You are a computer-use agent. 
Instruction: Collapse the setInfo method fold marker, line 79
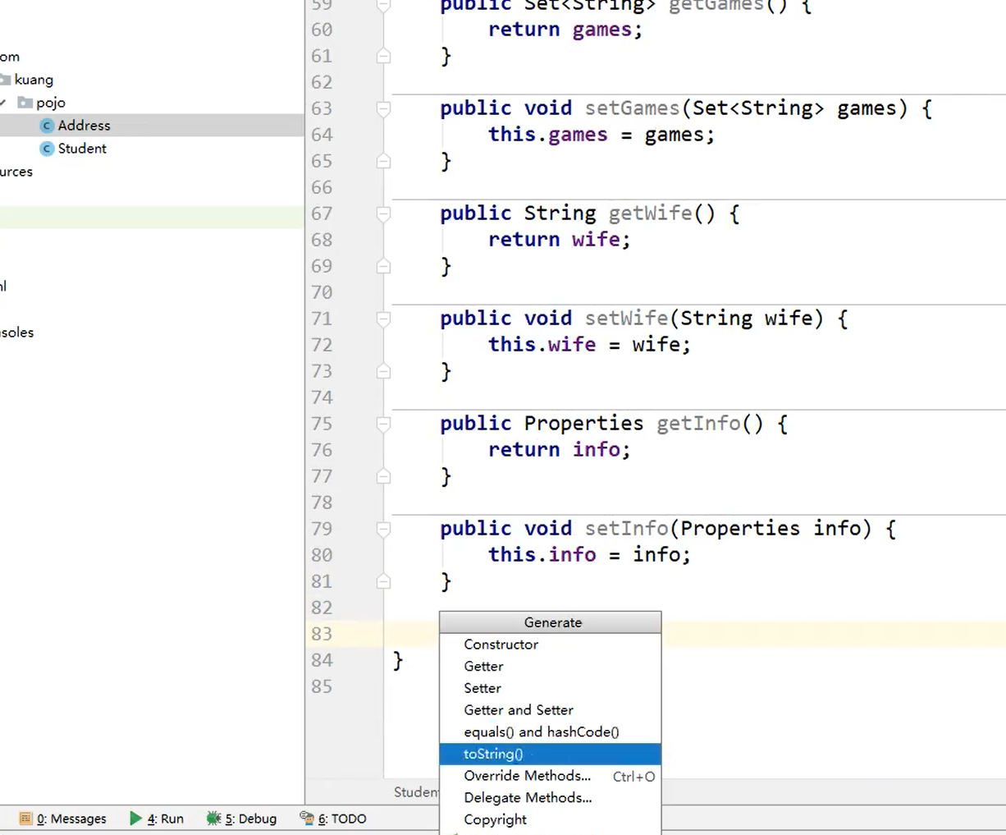tap(383, 529)
